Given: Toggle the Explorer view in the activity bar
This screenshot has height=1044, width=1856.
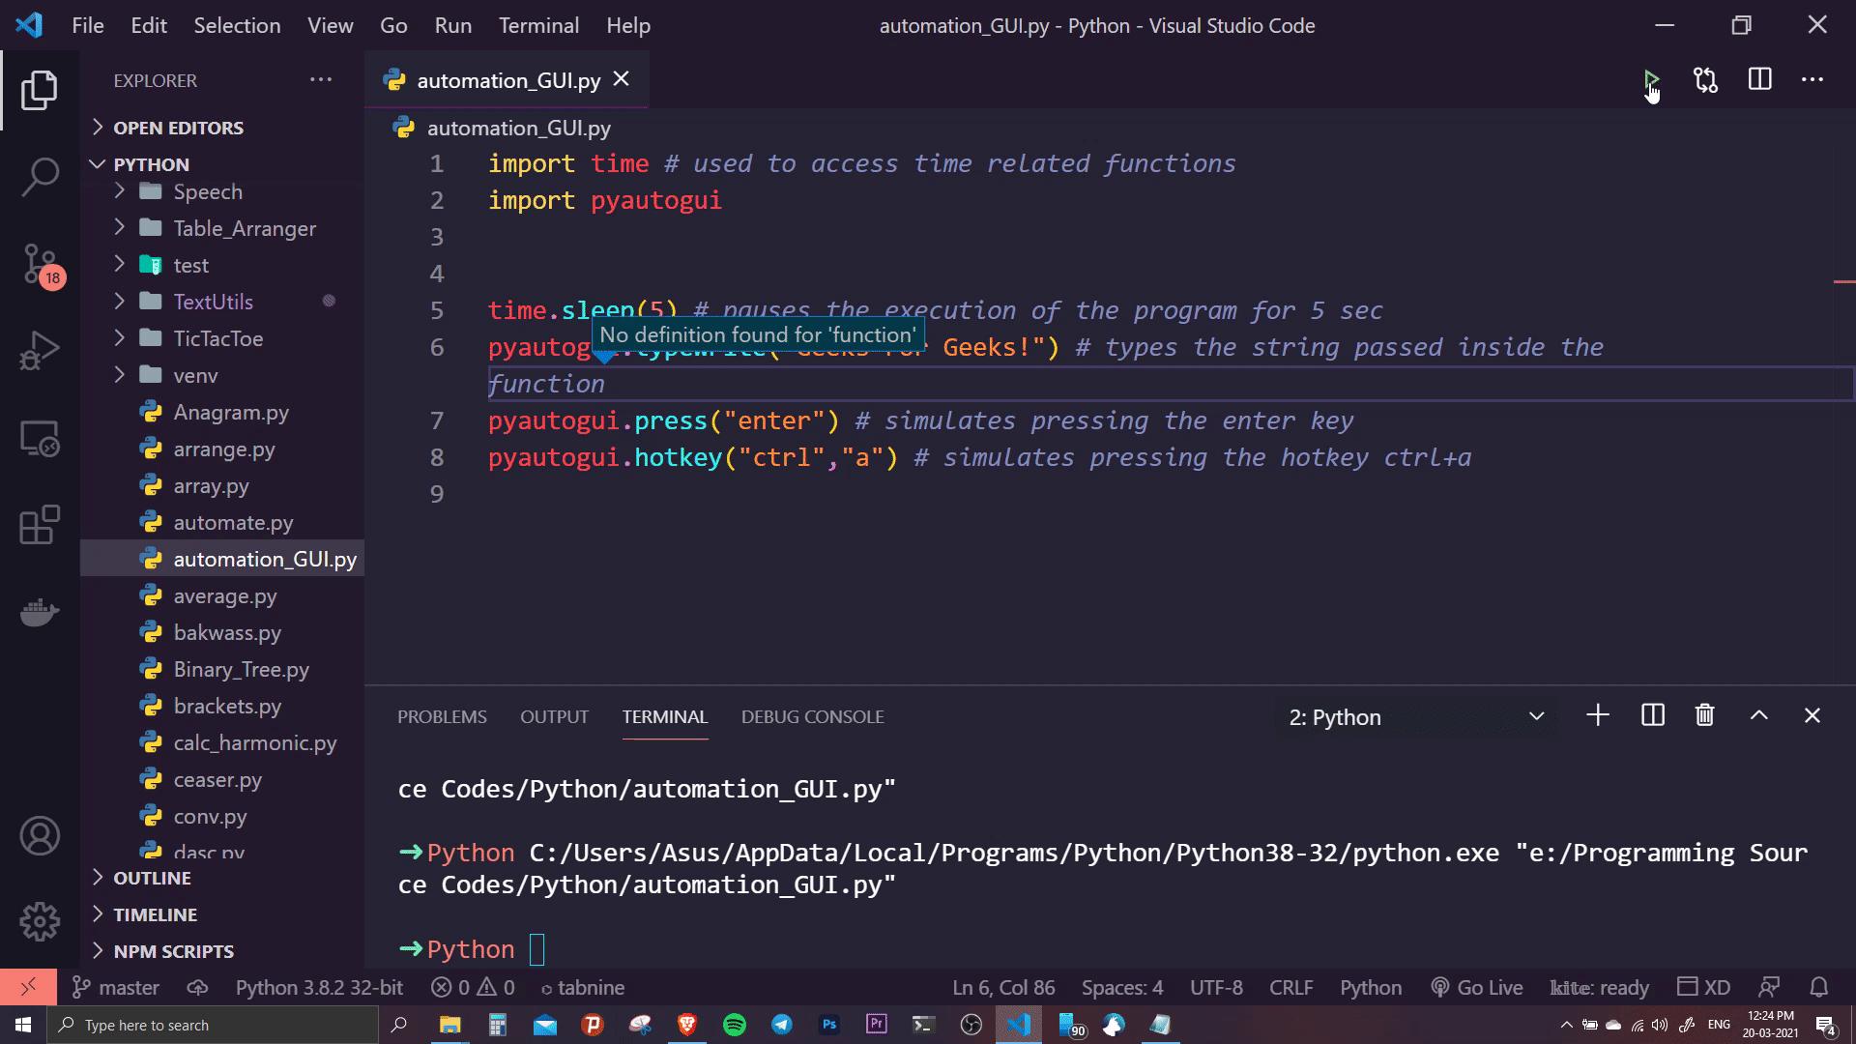Looking at the screenshot, I should [x=40, y=90].
